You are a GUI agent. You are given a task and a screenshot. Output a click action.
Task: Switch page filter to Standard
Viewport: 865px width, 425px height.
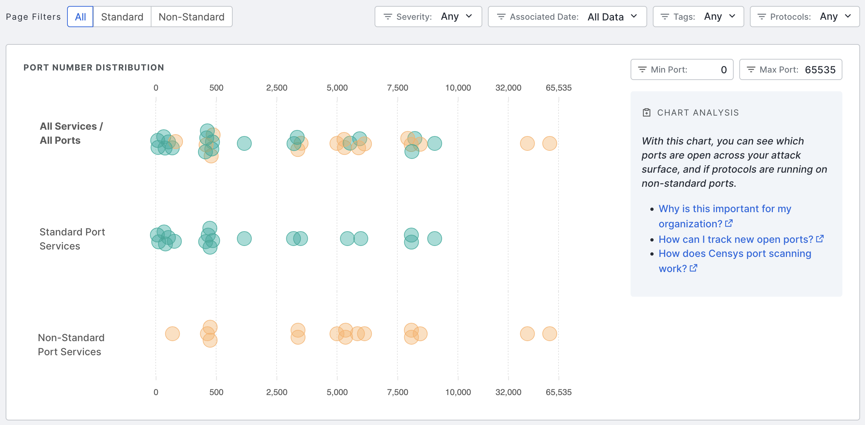pos(122,17)
